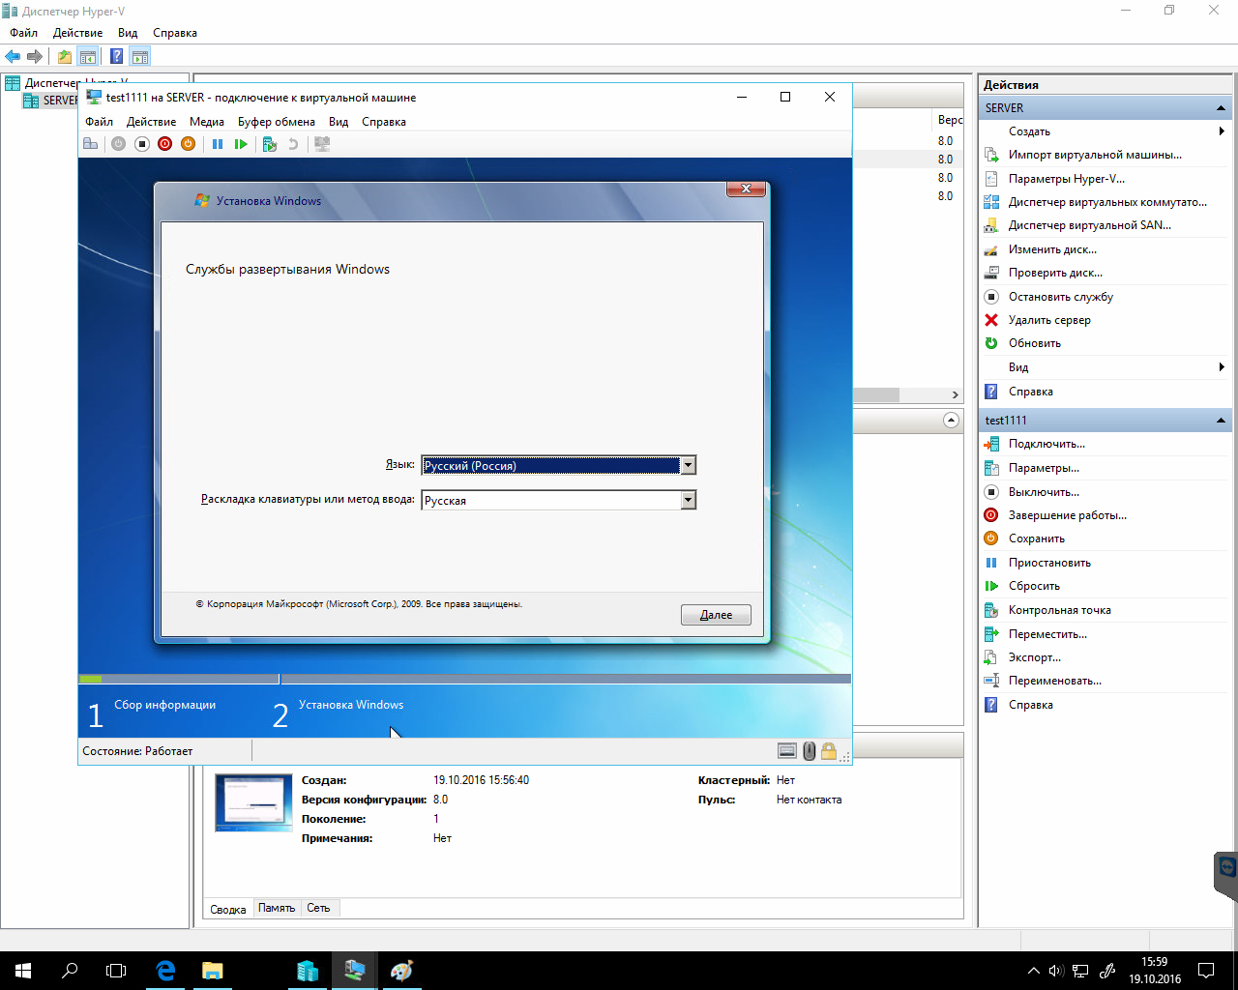Collapse the SERVER actions section
The height and width of the screenshot is (990, 1238).
click(1221, 108)
